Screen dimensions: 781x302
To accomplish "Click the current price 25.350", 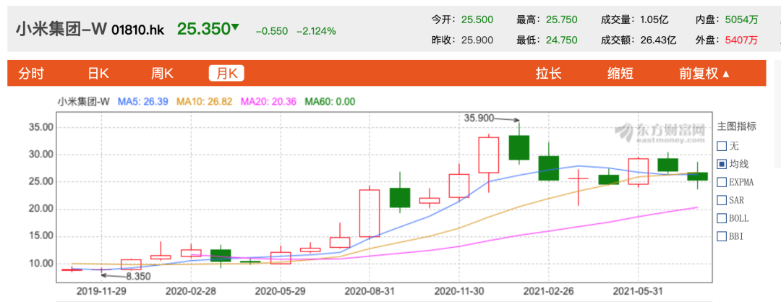I will (x=204, y=30).
